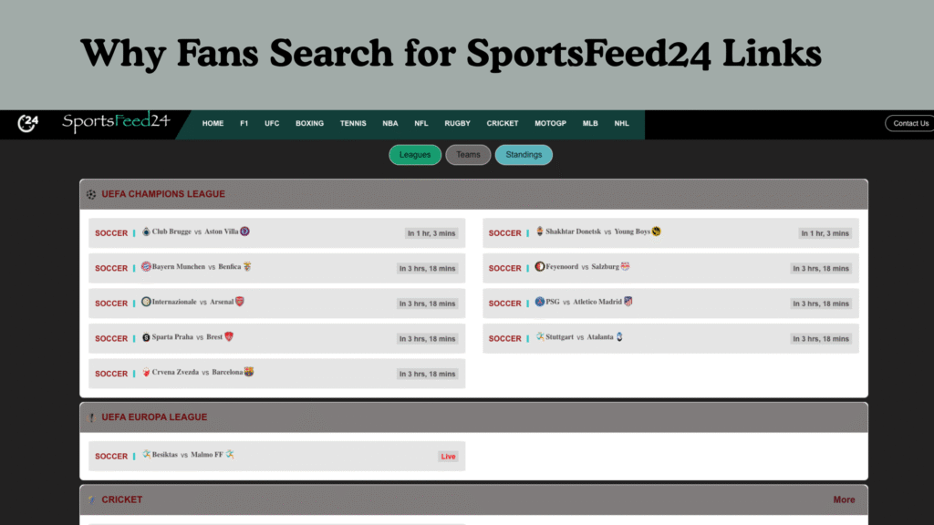Click the Atalanta team crest
The image size is (934, 525).
(619, 337)
